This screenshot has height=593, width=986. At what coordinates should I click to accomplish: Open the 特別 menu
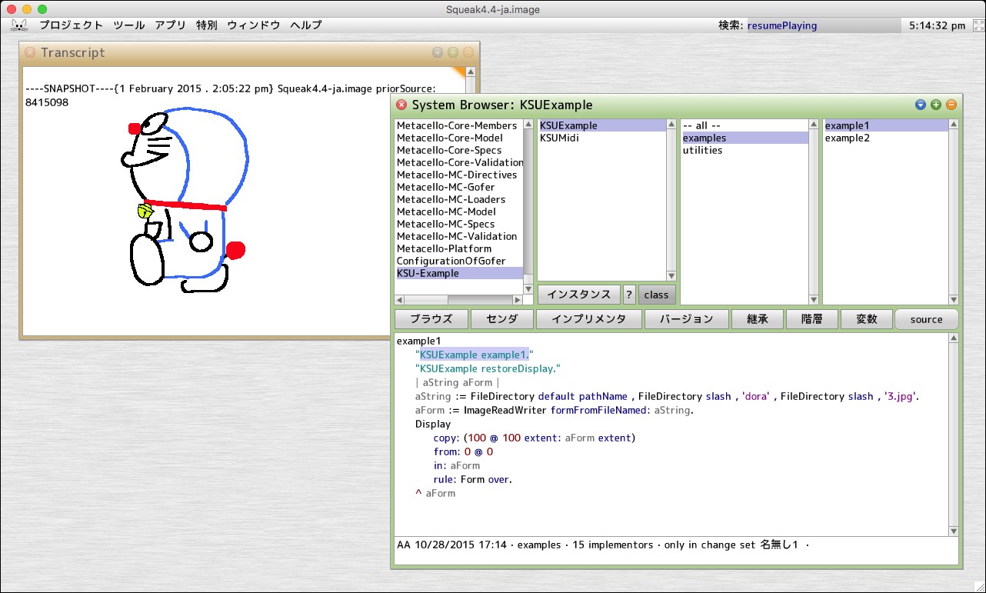206,25
